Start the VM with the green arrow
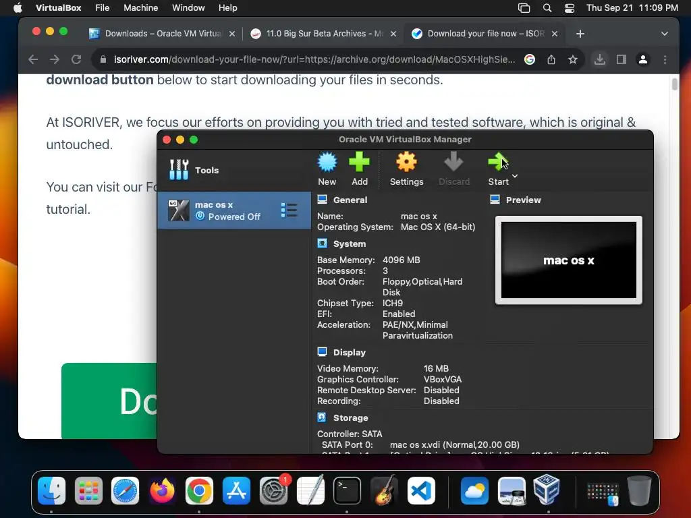 point(498,162)
